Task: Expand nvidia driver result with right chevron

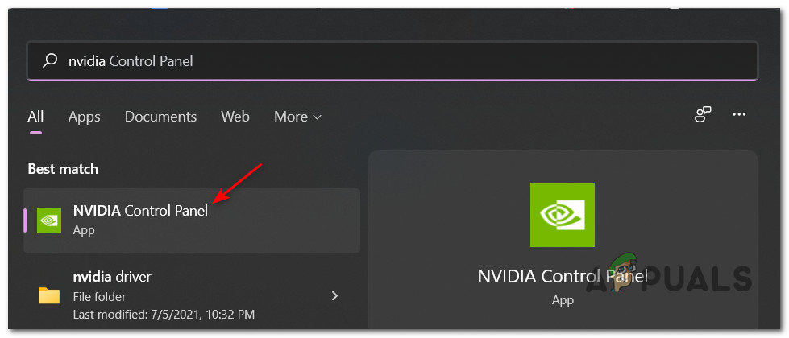Action: pyautogui.click(x=334, y=295)
